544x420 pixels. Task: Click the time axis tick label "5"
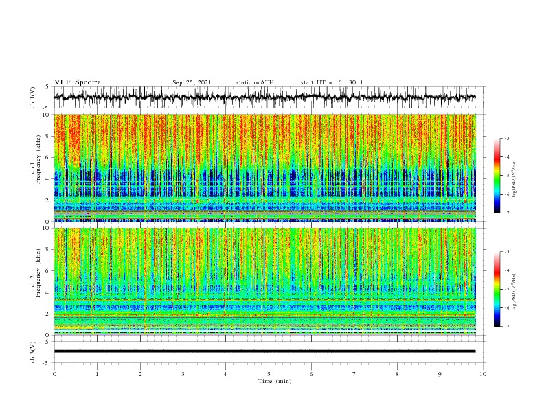click(x=269, y=374)
